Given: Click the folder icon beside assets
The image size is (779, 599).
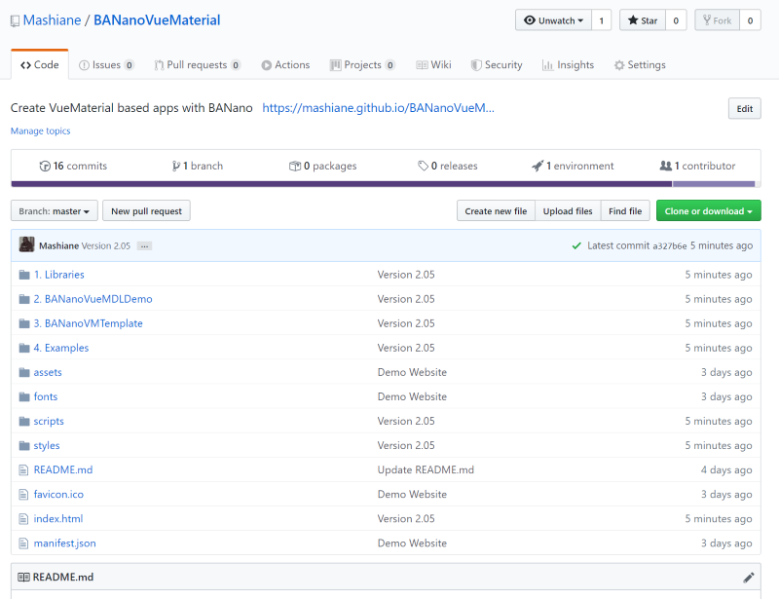Looking at the screenshot, I should [x=24, y=372].
